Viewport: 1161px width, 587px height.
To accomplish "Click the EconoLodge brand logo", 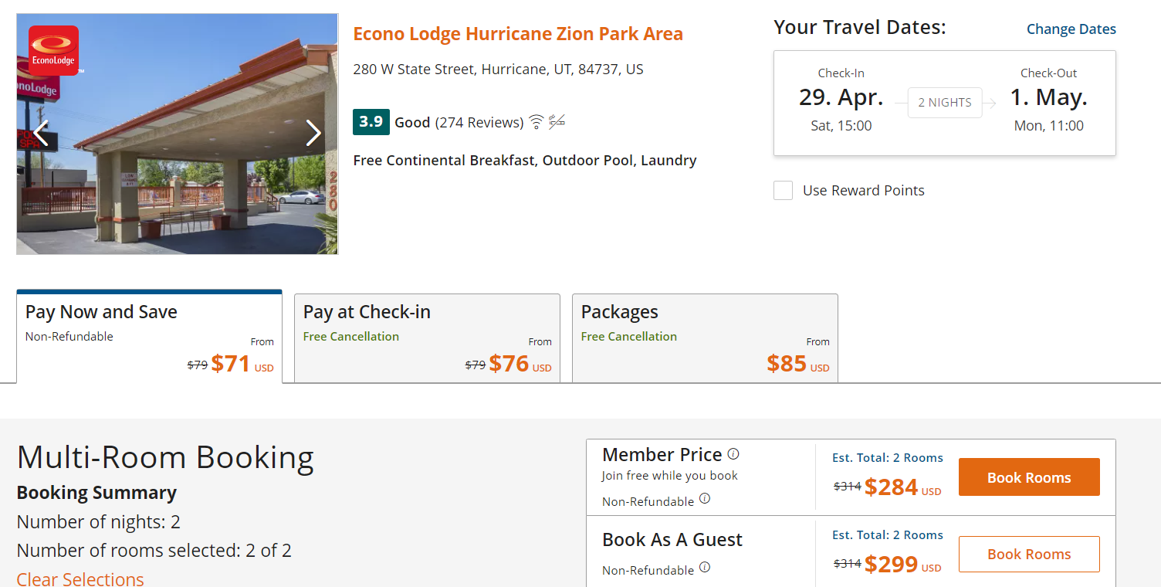I will 54,50.
